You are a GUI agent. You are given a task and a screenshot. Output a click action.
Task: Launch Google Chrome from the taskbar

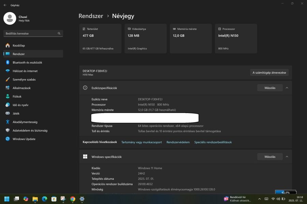click(73, 199)
